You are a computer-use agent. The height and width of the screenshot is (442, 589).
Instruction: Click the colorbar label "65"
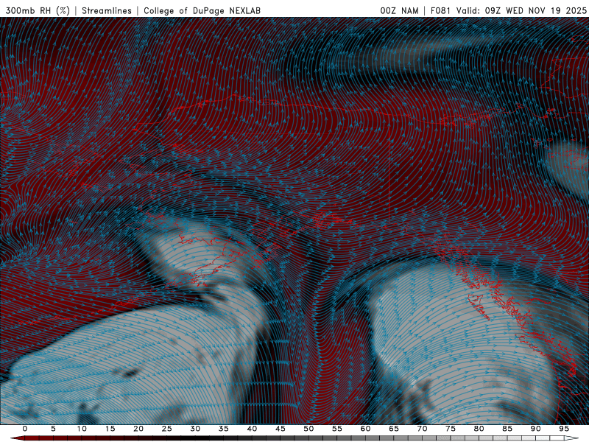tap(393, 429)
